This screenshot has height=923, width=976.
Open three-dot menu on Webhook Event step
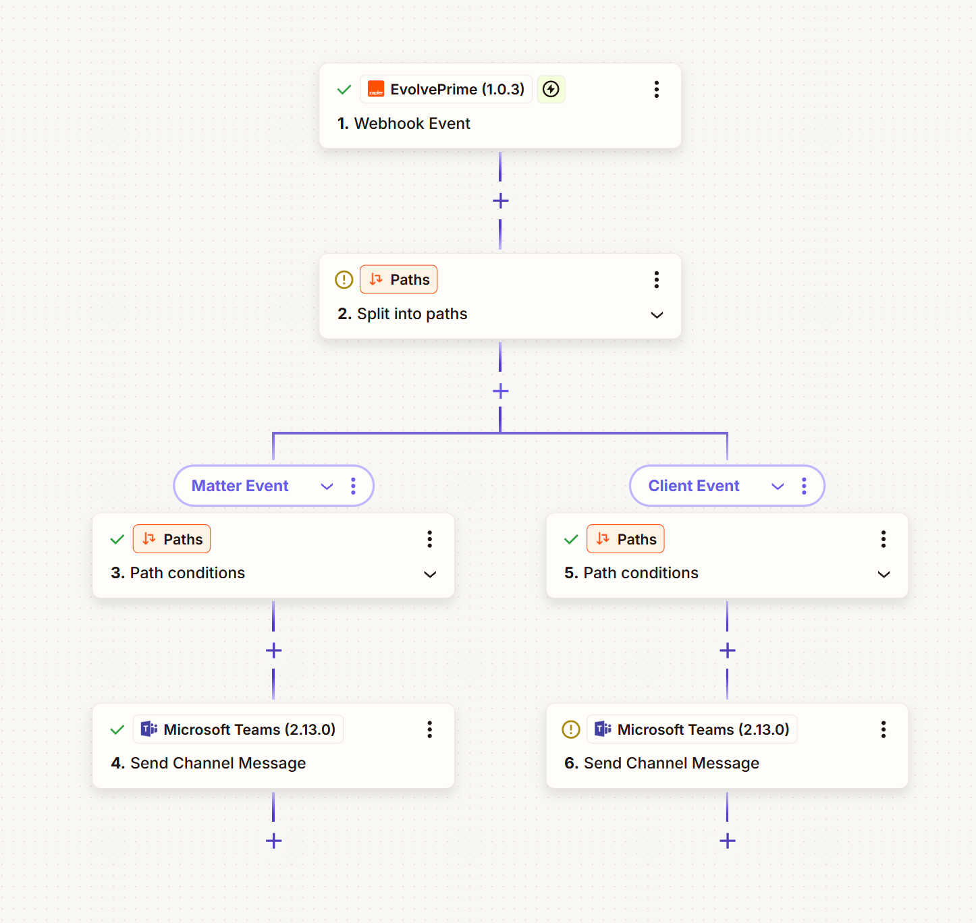pos(656,90)
